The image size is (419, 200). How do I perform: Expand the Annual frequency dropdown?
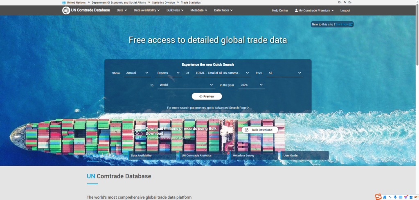click(x=137, y=73)
